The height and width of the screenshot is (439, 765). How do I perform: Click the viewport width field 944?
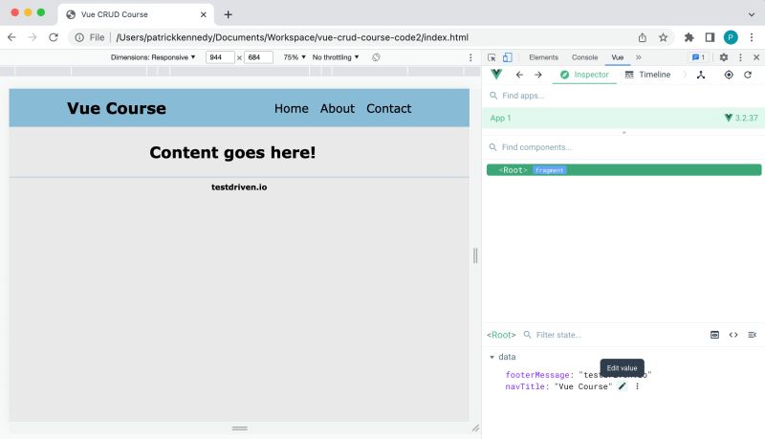(x=220, y=57)
